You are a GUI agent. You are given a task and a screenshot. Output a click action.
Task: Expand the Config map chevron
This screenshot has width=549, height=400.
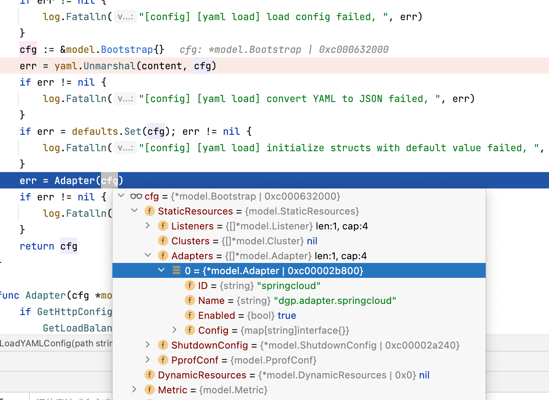175,330
